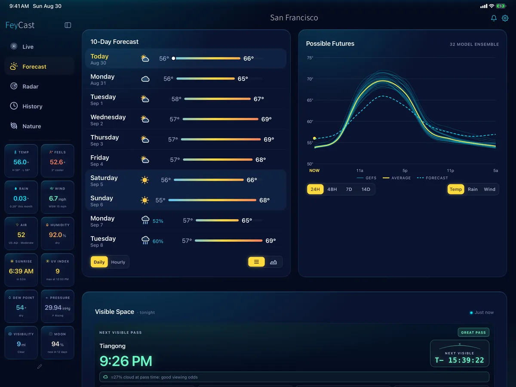Select the Hourly forecast toggle
Screen dimensions: 516x387
118,262
